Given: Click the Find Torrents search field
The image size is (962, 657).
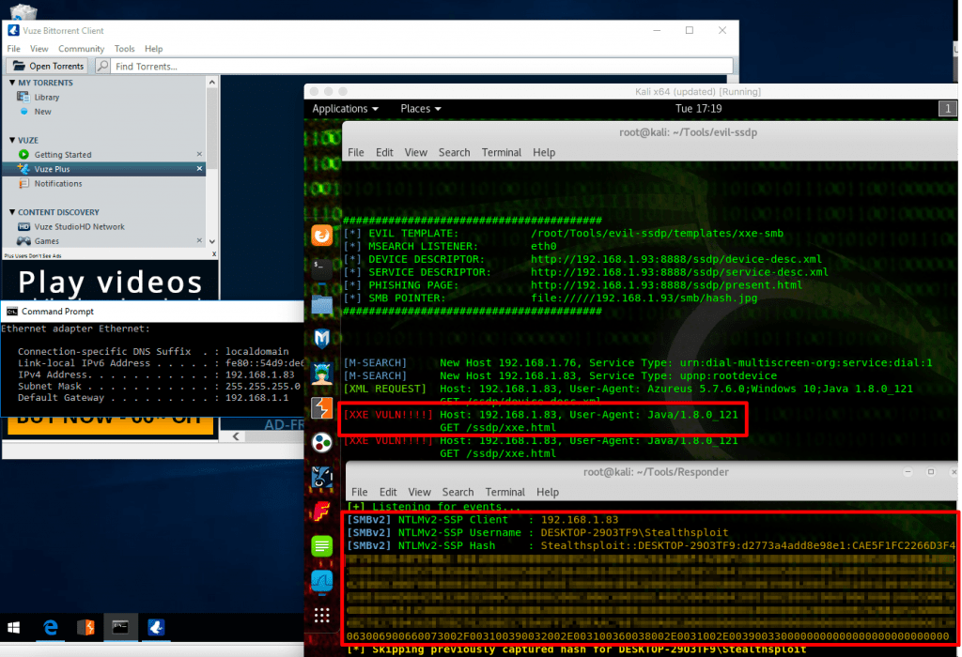Looking at the screenshot, I should (424, 66).
